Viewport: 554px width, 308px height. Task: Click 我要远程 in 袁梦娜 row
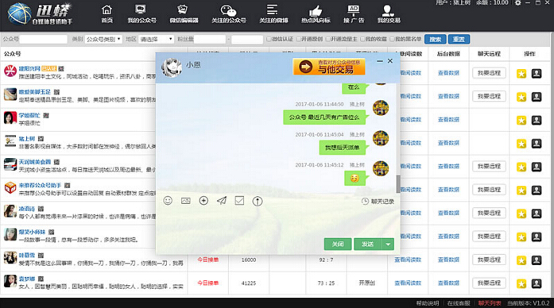(x=489, y=283)
